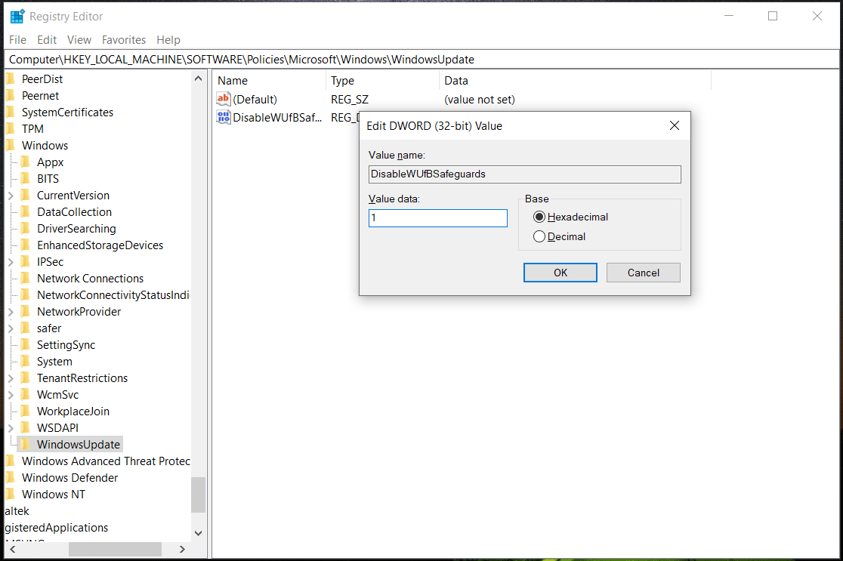The height and width of the screenshot is (561, 843).
Task: Expand the WcmSvc key
Action: coord(11,396)
